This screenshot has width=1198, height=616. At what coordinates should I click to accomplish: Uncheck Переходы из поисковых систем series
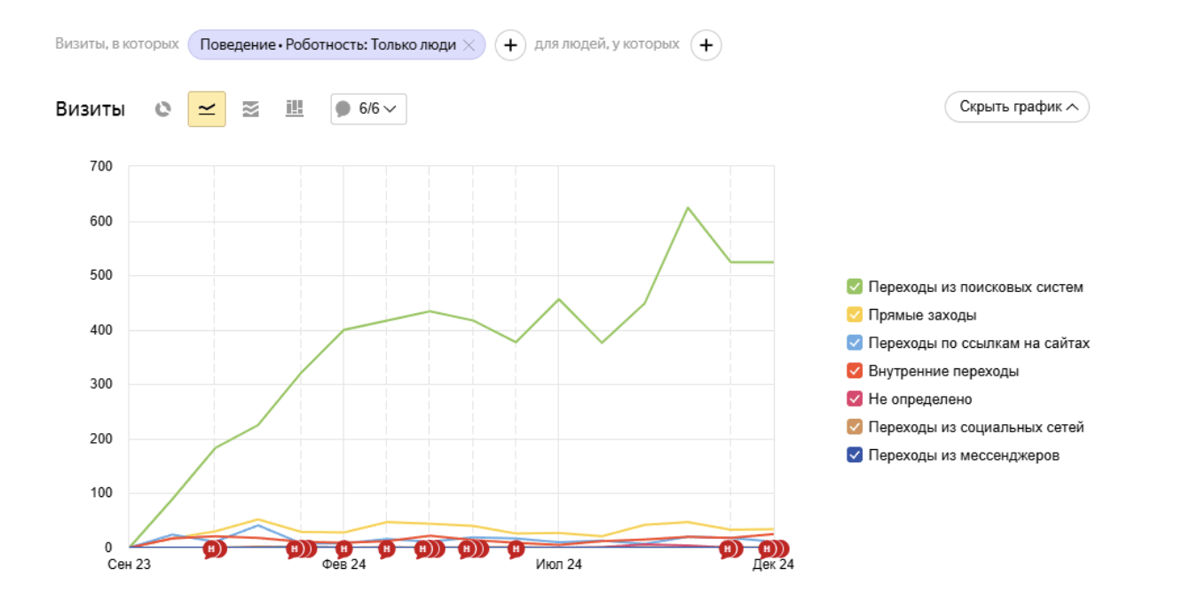click(855, 287)
